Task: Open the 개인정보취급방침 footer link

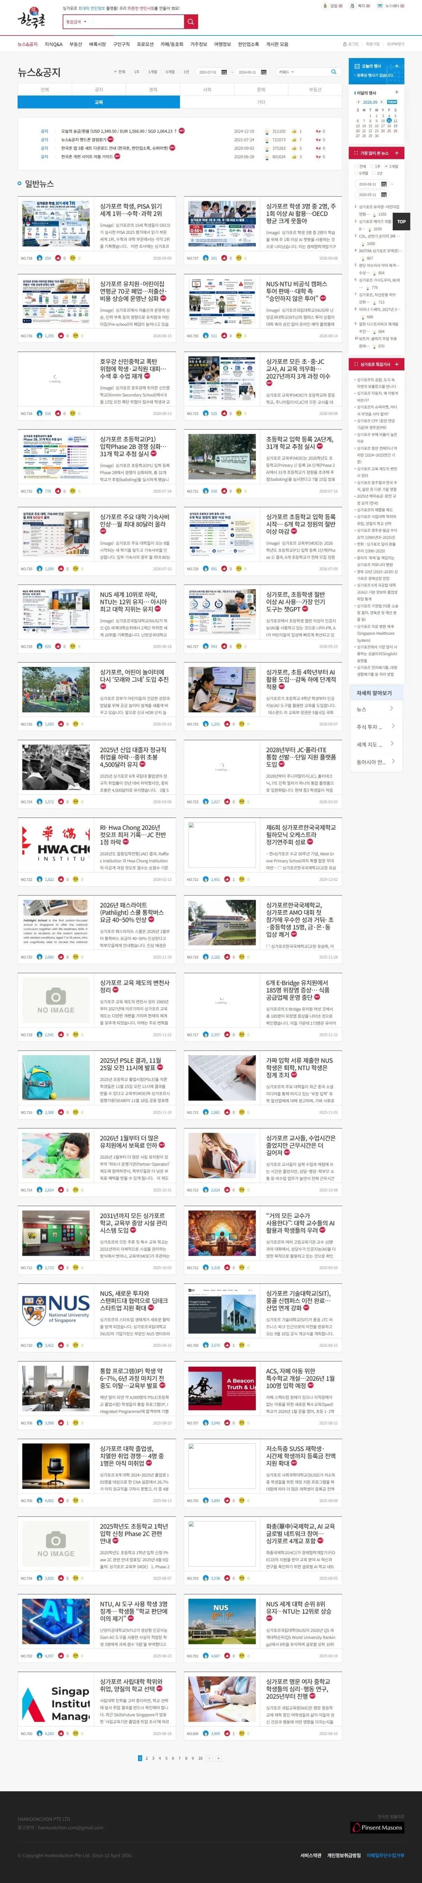Action: click(x=344, y=1855)
